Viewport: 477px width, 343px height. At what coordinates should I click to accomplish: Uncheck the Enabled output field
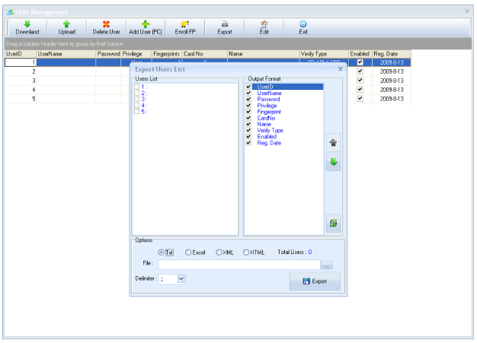(x=248, y=137)
